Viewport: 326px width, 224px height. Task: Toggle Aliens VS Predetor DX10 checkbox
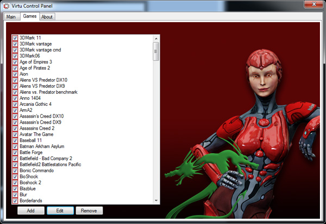(x=15, y=80)
